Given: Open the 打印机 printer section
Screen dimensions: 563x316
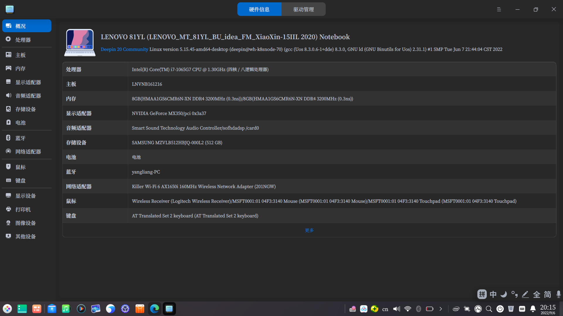Looking at the screenshot, I should pyautogui.click(x=23, y=209).
